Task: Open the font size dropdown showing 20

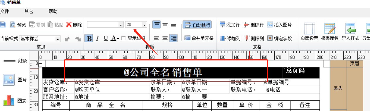Action: 144,25
